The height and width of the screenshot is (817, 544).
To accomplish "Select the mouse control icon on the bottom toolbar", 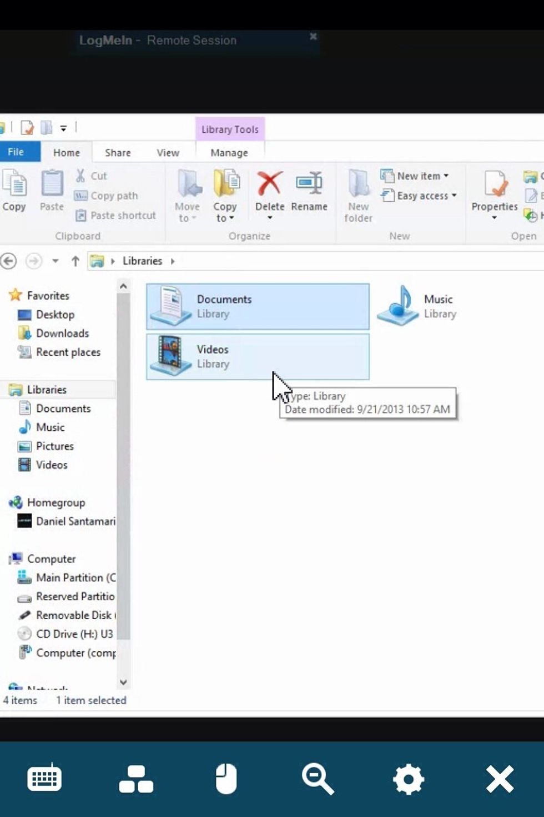I will (x=226, y=779).
